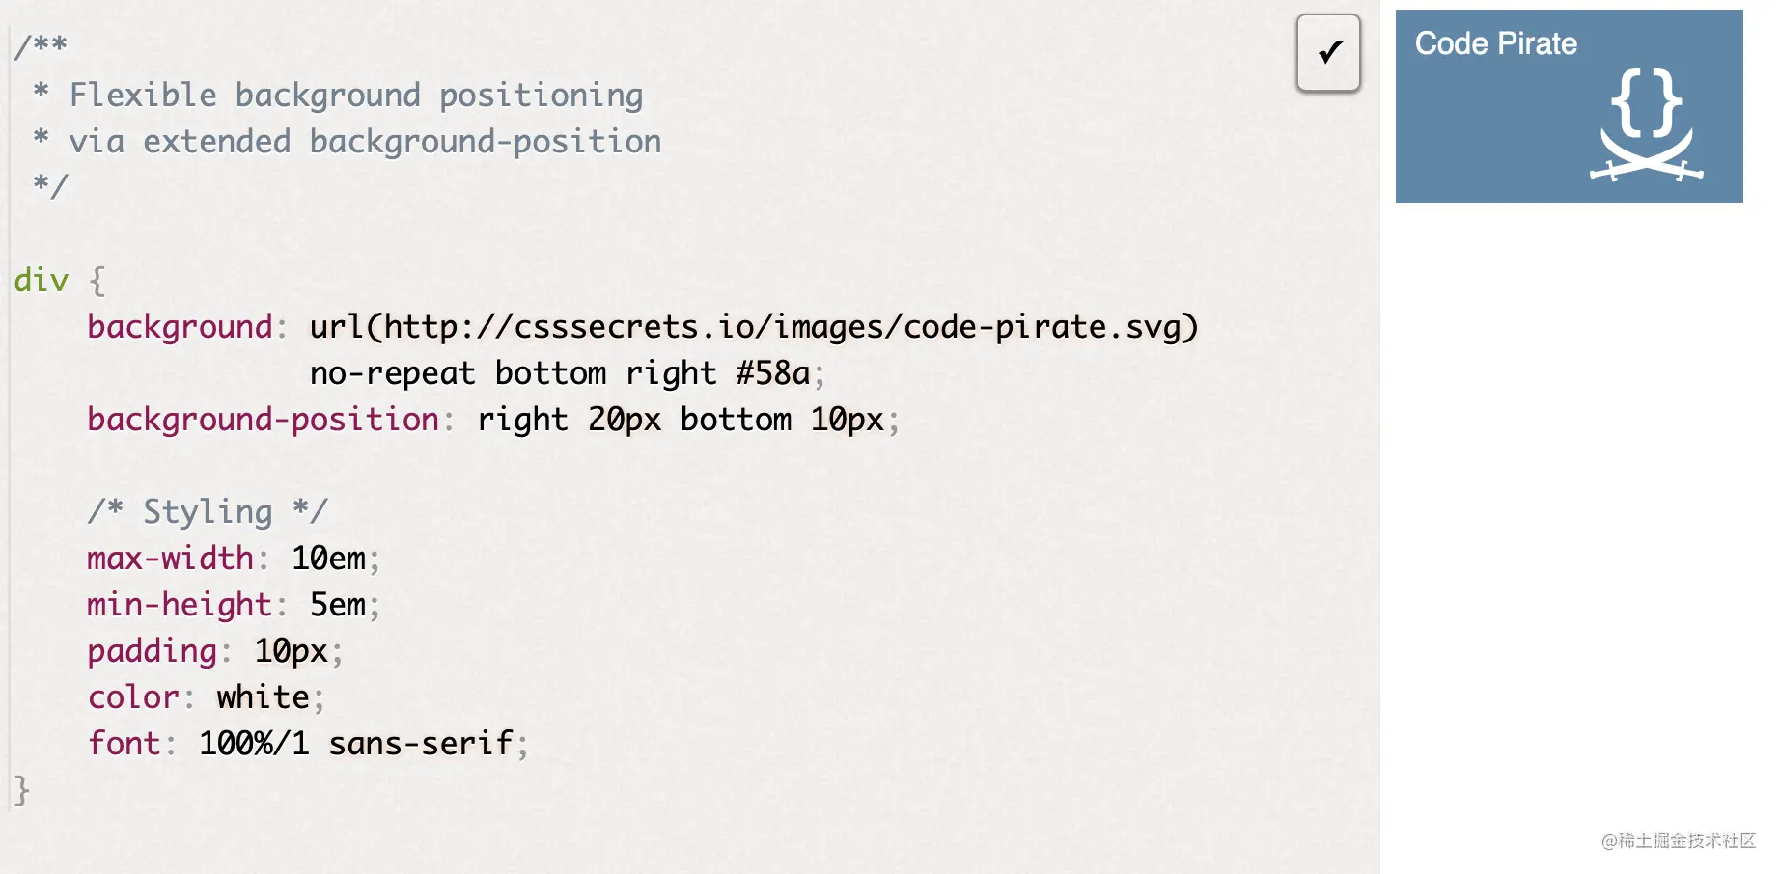
Task: Click the background-position property name
Action: [263, 420]
